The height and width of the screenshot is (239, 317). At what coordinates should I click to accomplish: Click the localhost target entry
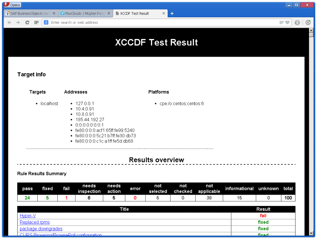pos(49,103)
